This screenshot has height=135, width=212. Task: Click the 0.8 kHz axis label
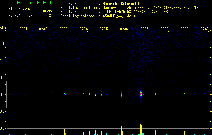[x=3, y=94]
